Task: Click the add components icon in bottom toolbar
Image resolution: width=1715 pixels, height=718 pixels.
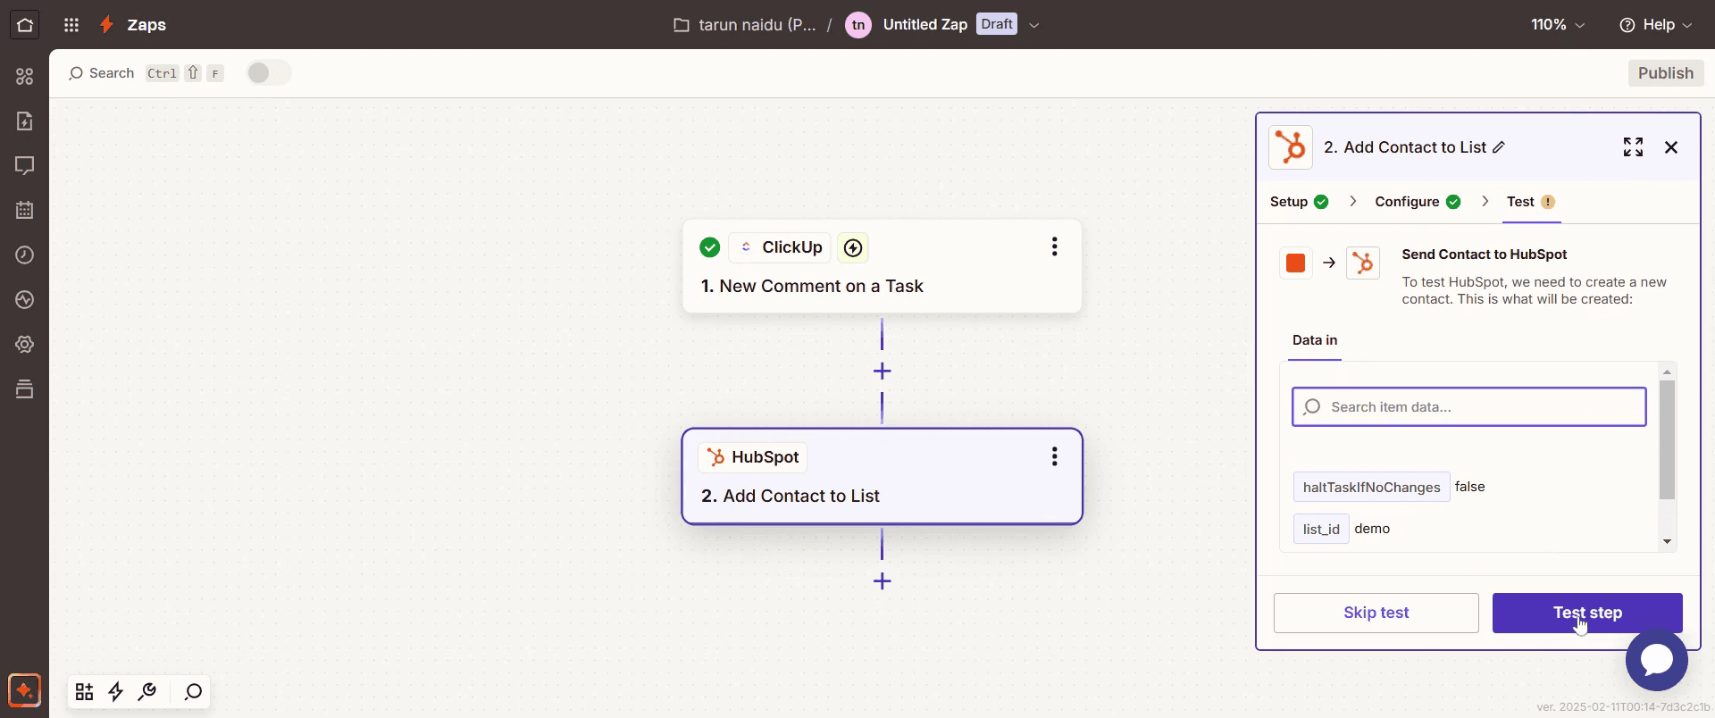Action: tap(84, 691)
